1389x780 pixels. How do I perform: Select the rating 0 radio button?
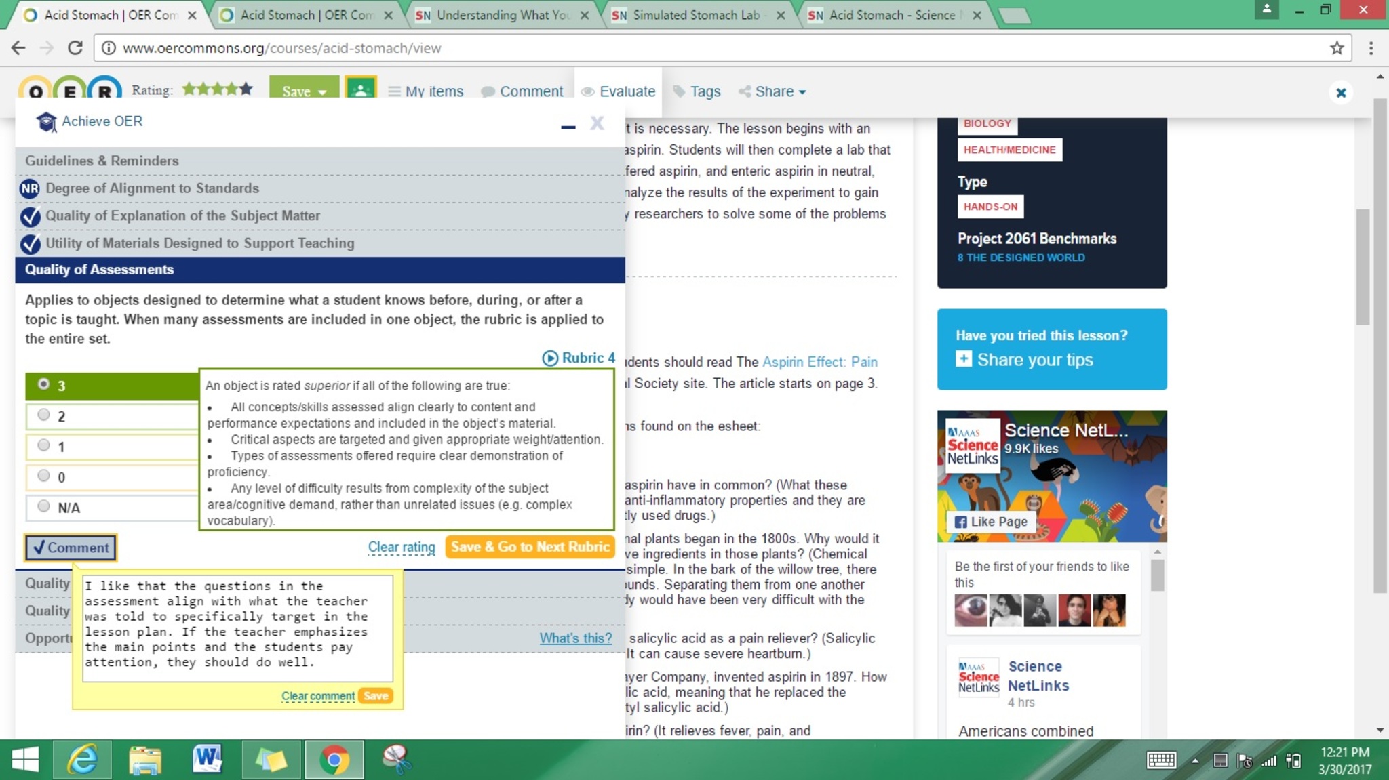tap(44, 476)
